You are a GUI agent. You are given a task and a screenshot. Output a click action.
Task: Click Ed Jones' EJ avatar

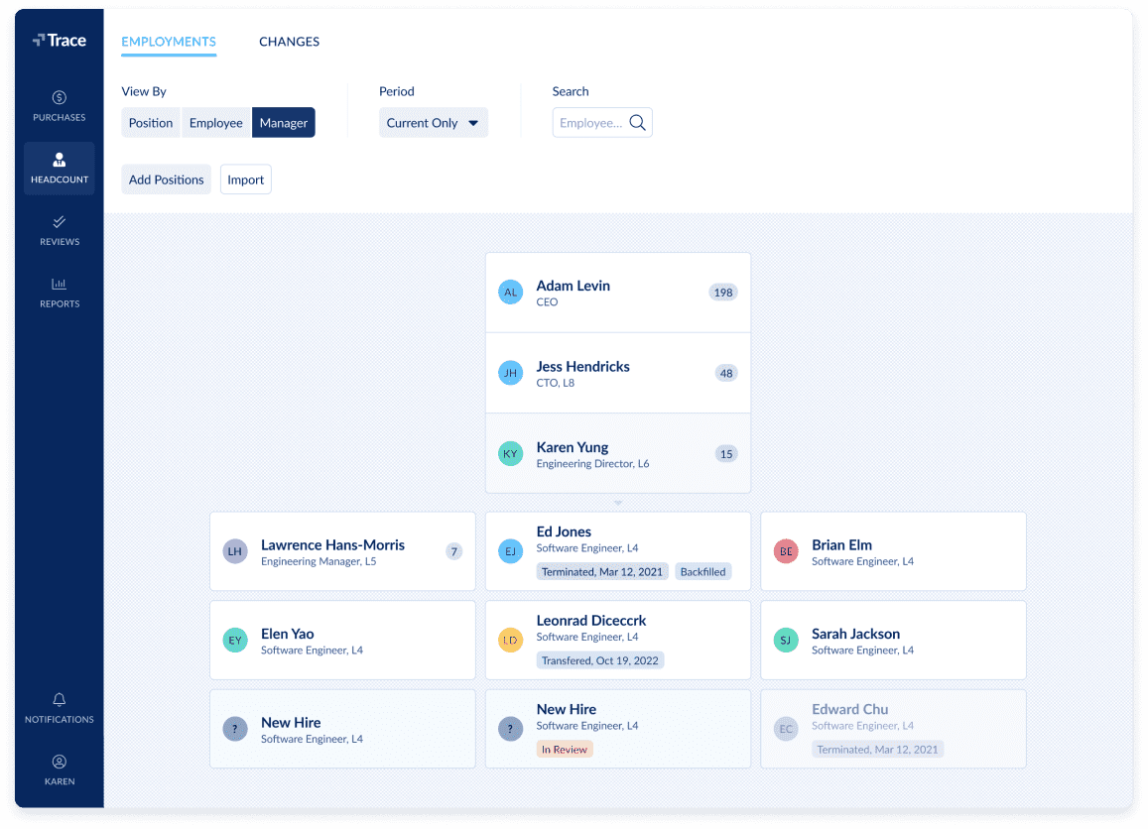(510, 551)
